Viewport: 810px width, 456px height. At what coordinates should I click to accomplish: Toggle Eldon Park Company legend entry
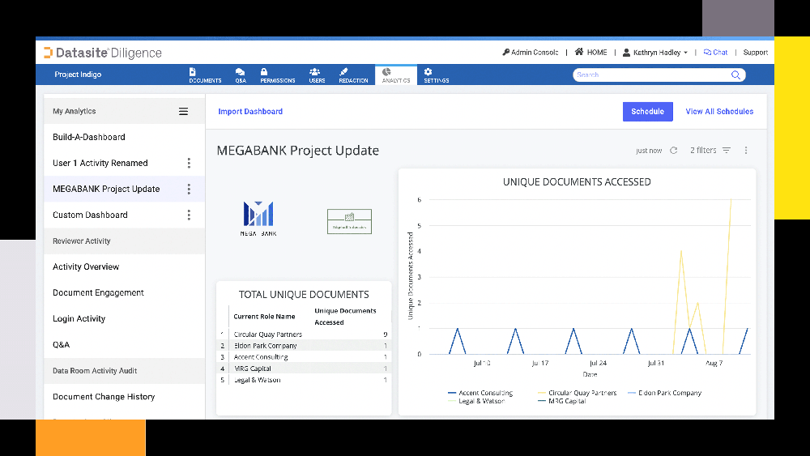665,393
